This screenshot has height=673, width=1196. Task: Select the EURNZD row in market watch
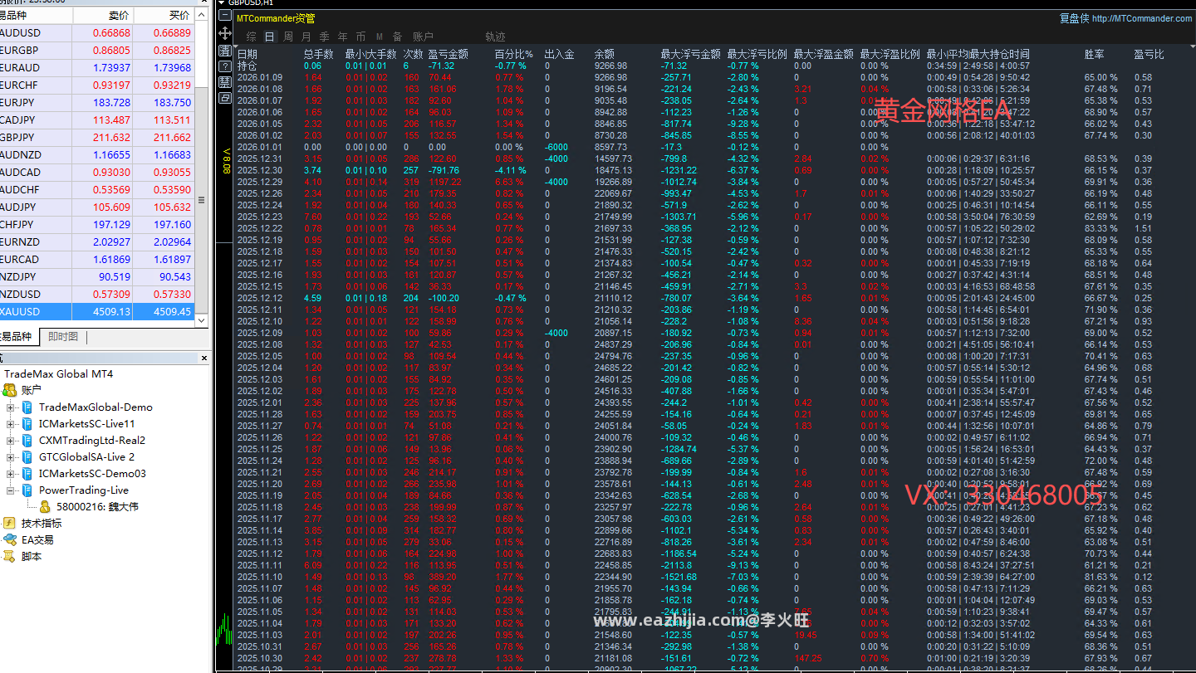(97, 242)
